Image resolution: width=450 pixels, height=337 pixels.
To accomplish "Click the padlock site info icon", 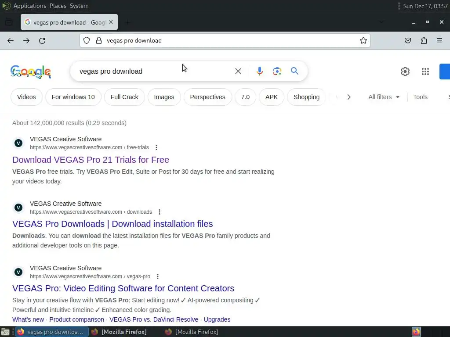I will pos(99,40).
